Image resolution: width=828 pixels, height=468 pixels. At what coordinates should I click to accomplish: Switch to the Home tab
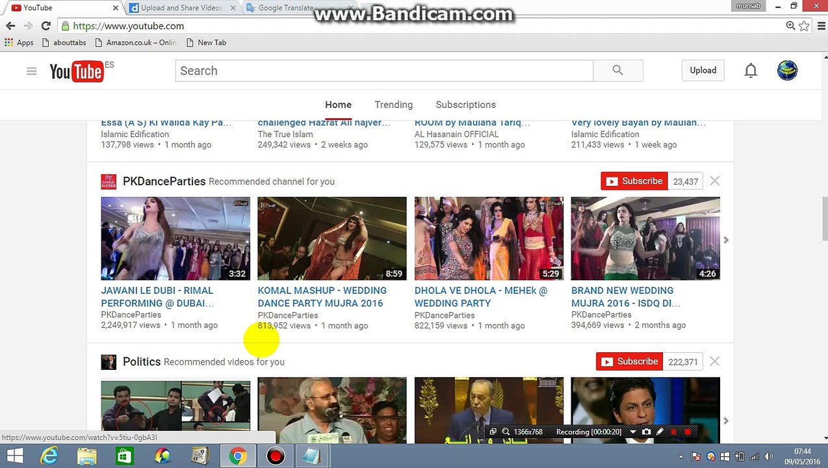point(338,105)
